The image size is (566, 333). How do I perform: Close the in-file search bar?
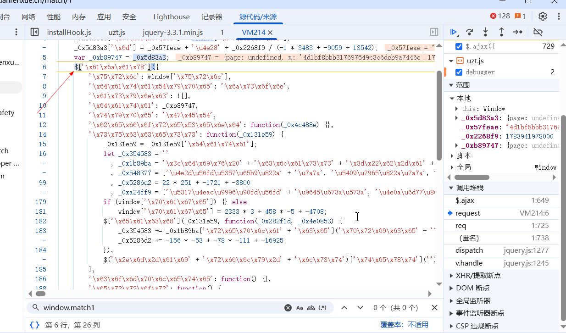point(434,308)
